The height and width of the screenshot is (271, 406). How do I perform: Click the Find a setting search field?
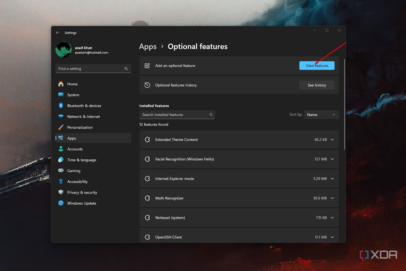93,69
